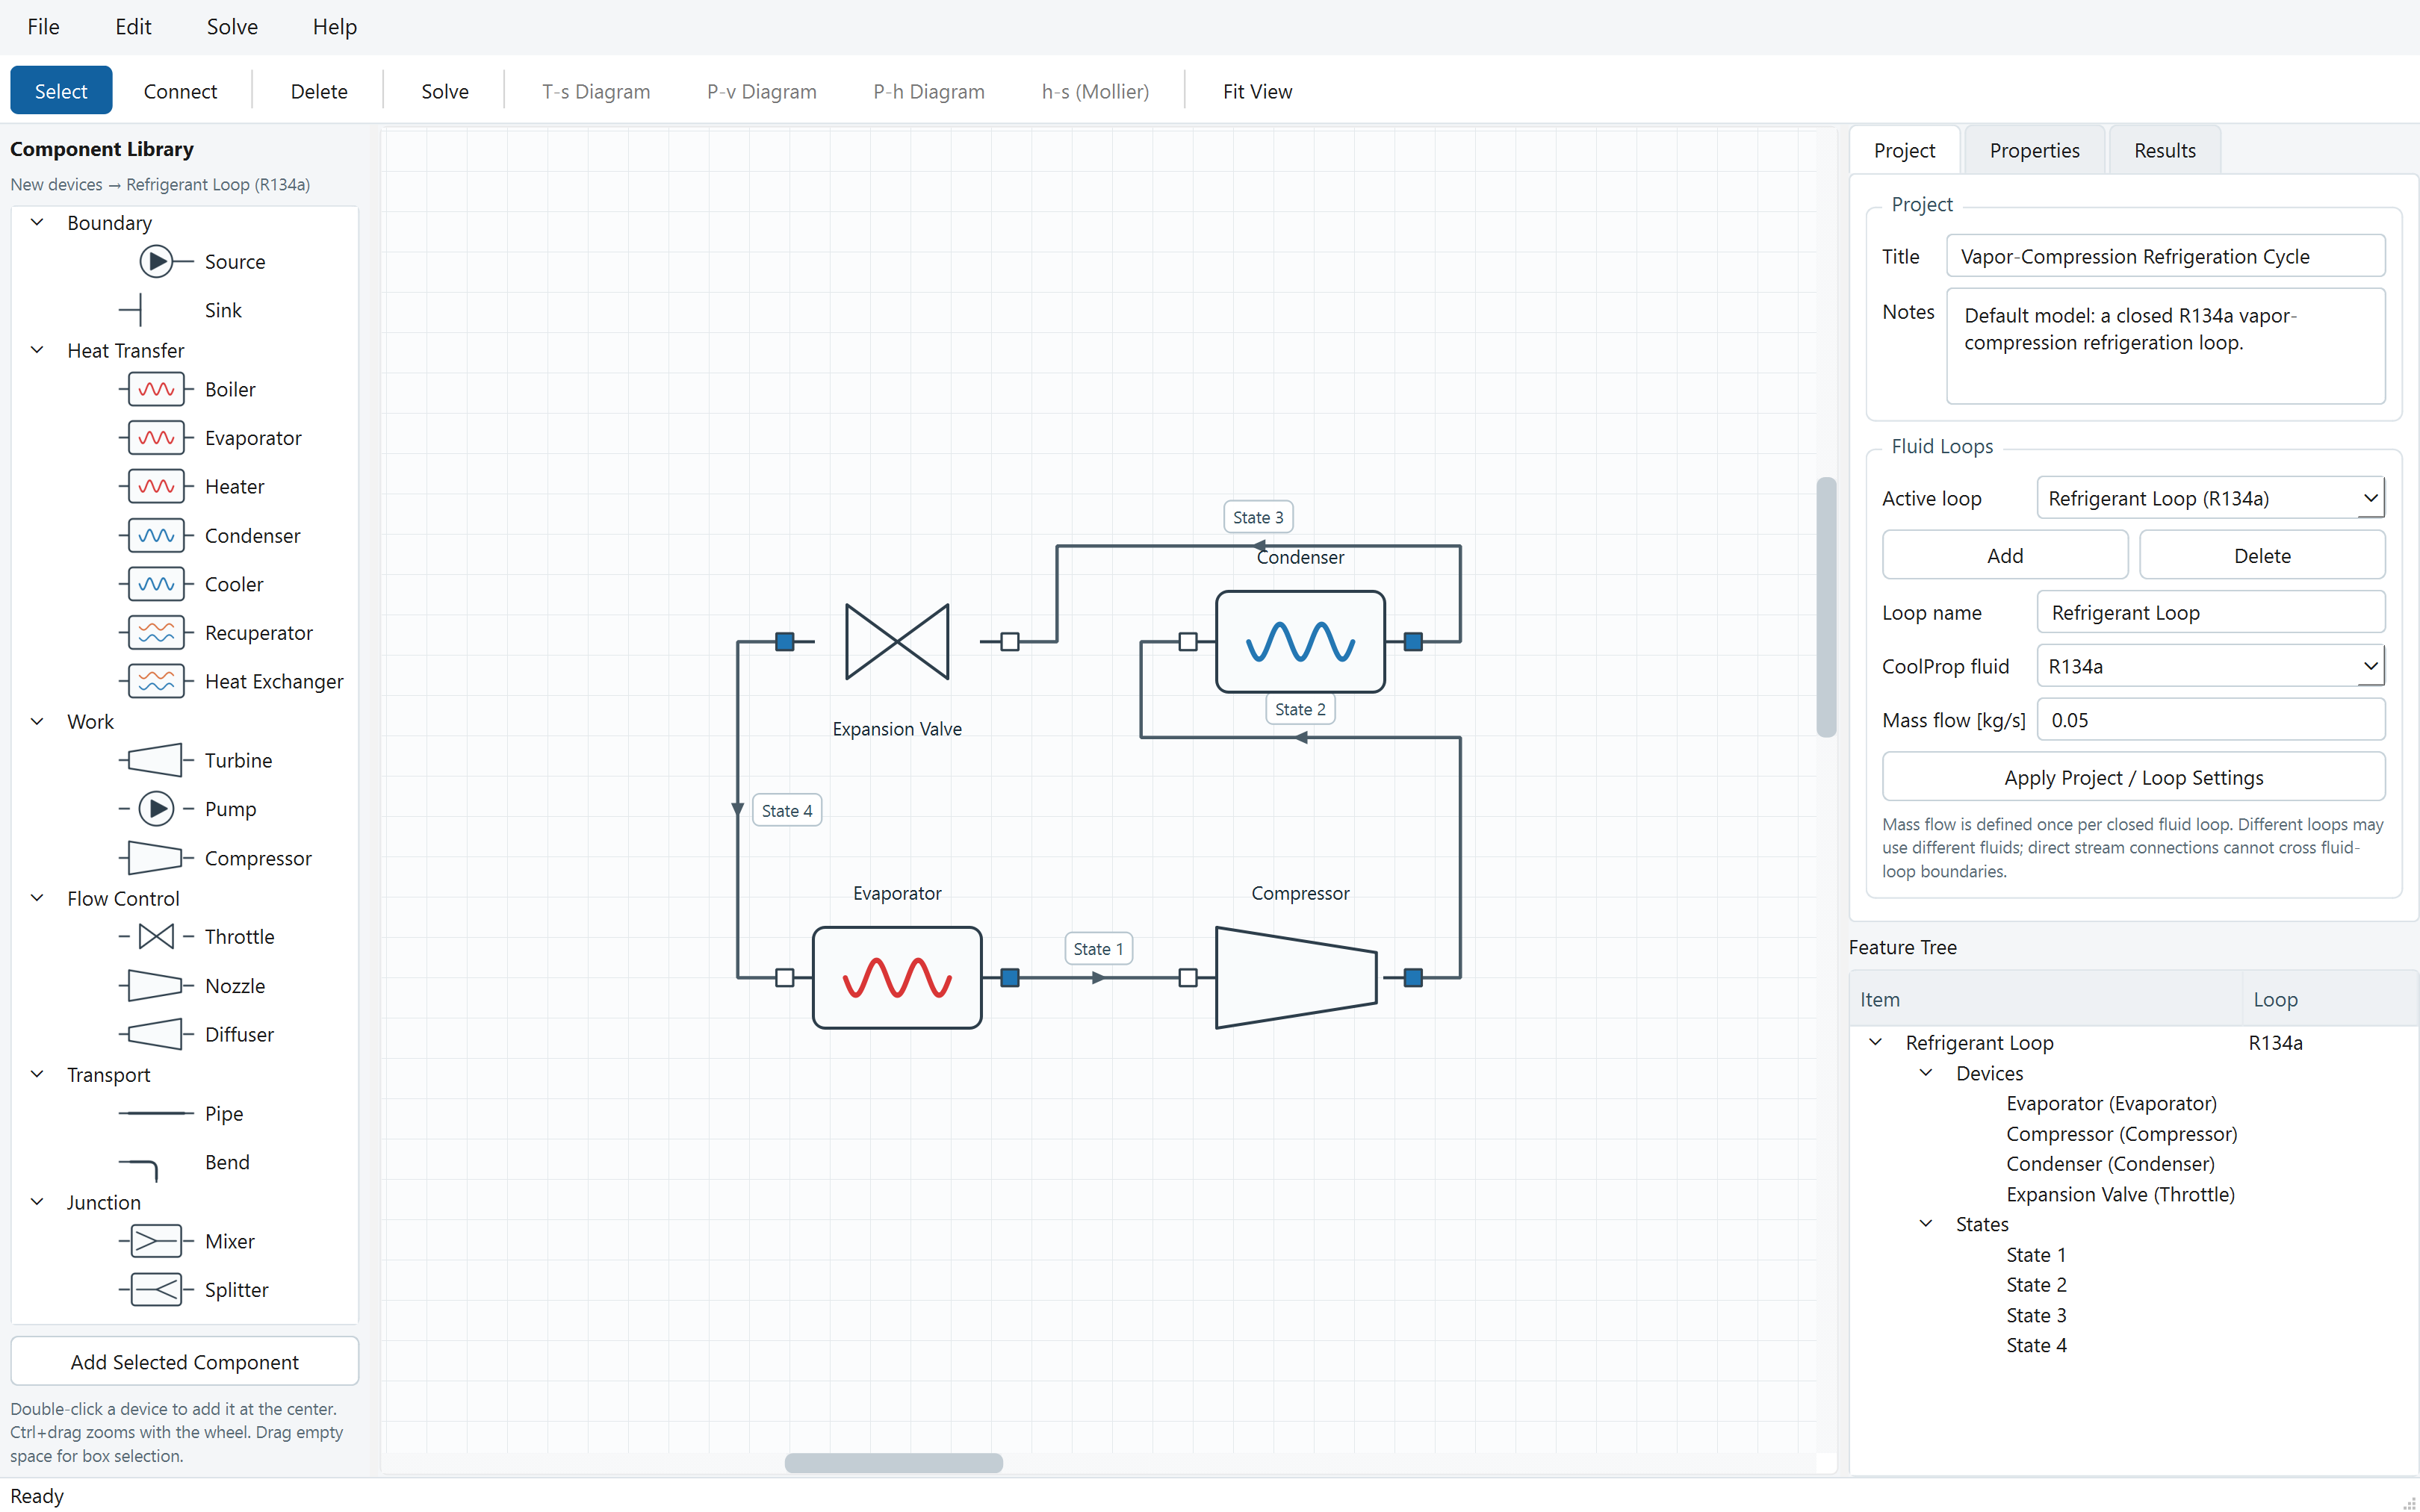Select State 2 in Feature Tree
This screenshot has width=2420, height=1512.
2036,1284
